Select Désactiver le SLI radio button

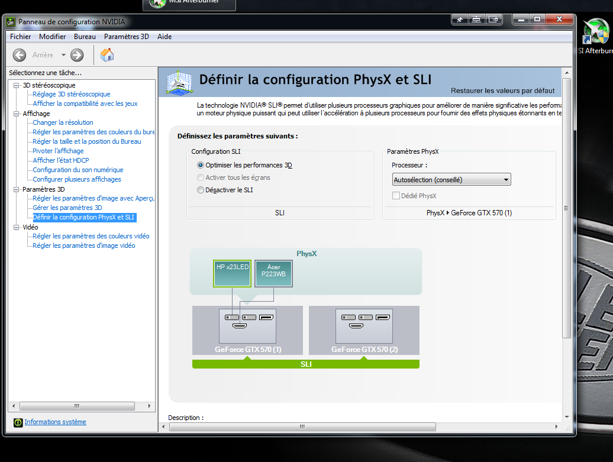pyautogui.click(x=201, y=190)
